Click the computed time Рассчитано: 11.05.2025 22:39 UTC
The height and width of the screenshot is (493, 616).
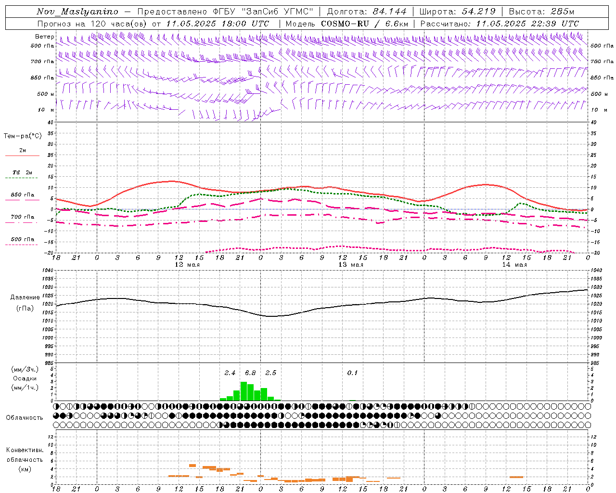click(500, 23)
